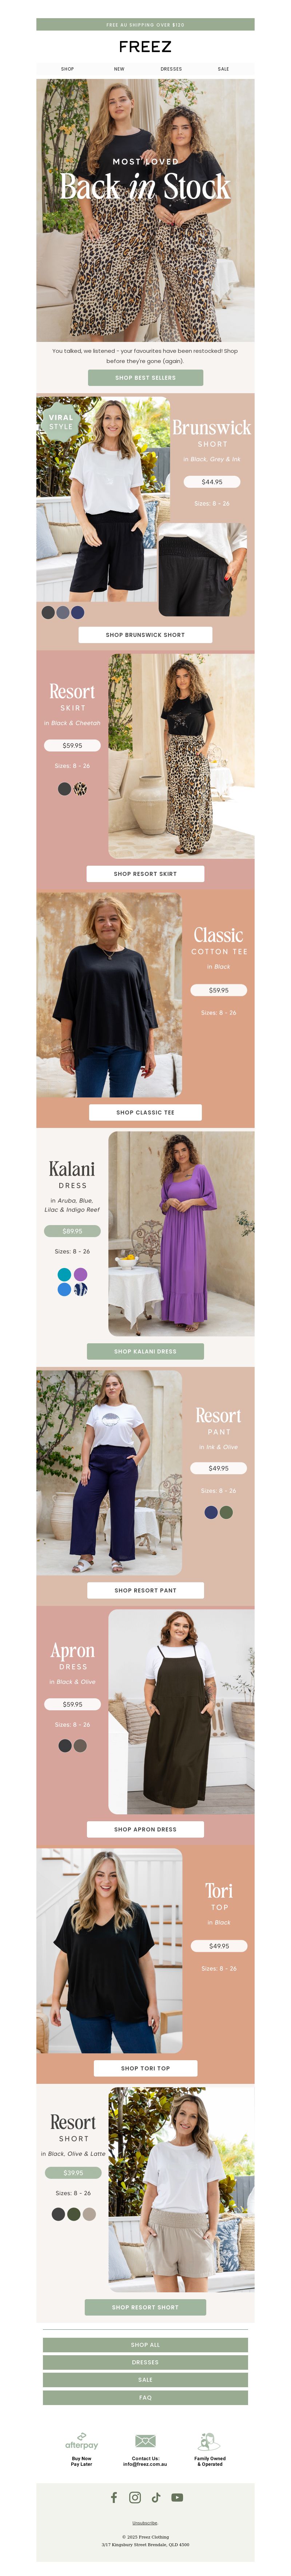Click the Unsubscribe link

tap(145, 2523)
